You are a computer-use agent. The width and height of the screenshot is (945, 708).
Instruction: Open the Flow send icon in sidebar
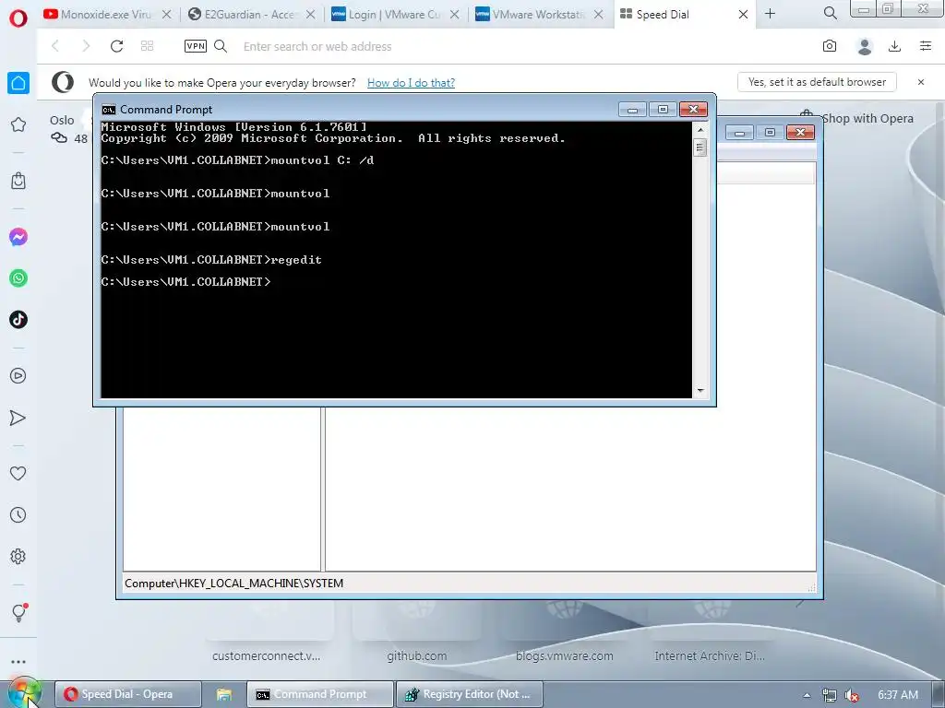point(18,418)
